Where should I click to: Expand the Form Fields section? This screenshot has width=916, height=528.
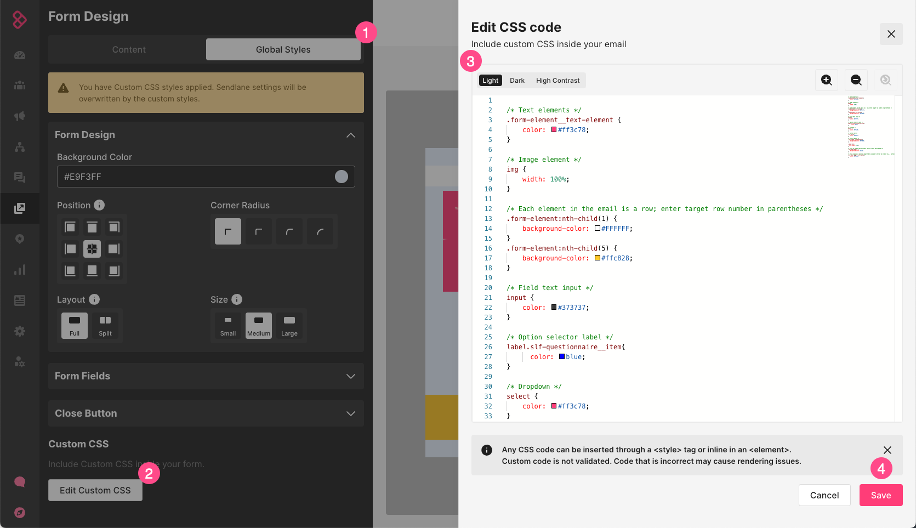[x=351, y=376]
